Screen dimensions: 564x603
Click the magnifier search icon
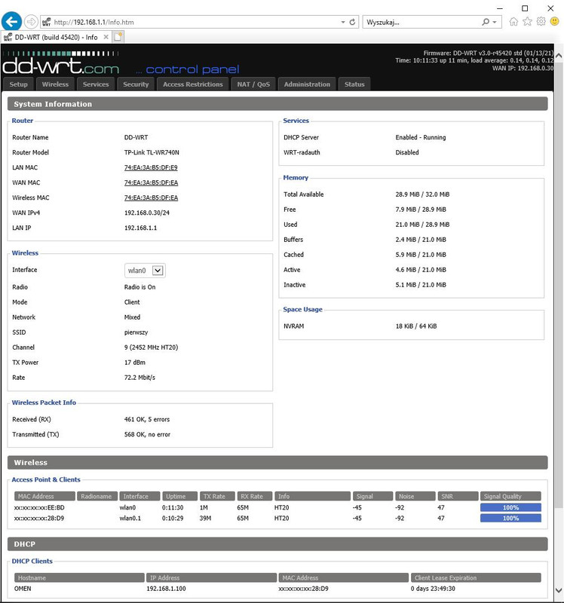(486, 22)
